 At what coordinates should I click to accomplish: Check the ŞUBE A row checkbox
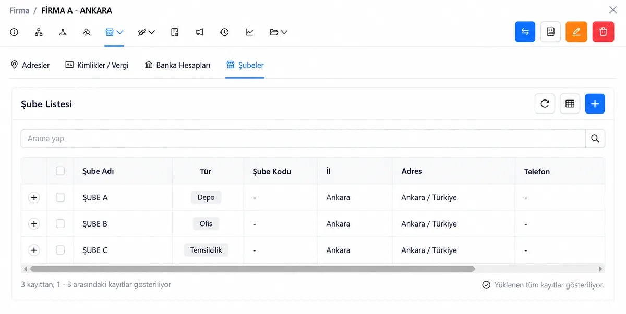pyautogui.click(x=61, y=197)
